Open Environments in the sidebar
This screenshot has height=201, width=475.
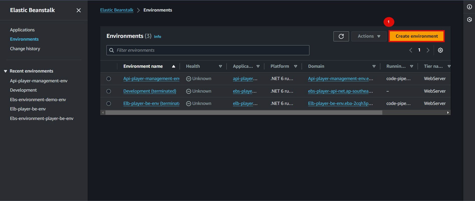(24, 39)
